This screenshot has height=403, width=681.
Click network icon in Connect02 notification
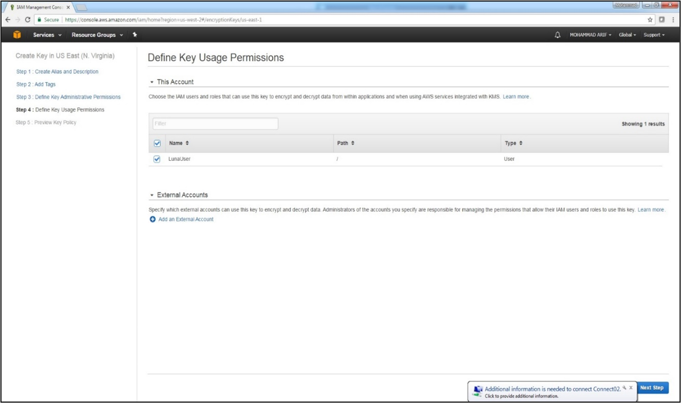(478, 391)
